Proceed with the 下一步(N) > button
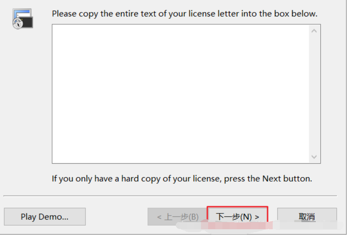Viewport: 347px width, 235px height. (x=238, y=217)
